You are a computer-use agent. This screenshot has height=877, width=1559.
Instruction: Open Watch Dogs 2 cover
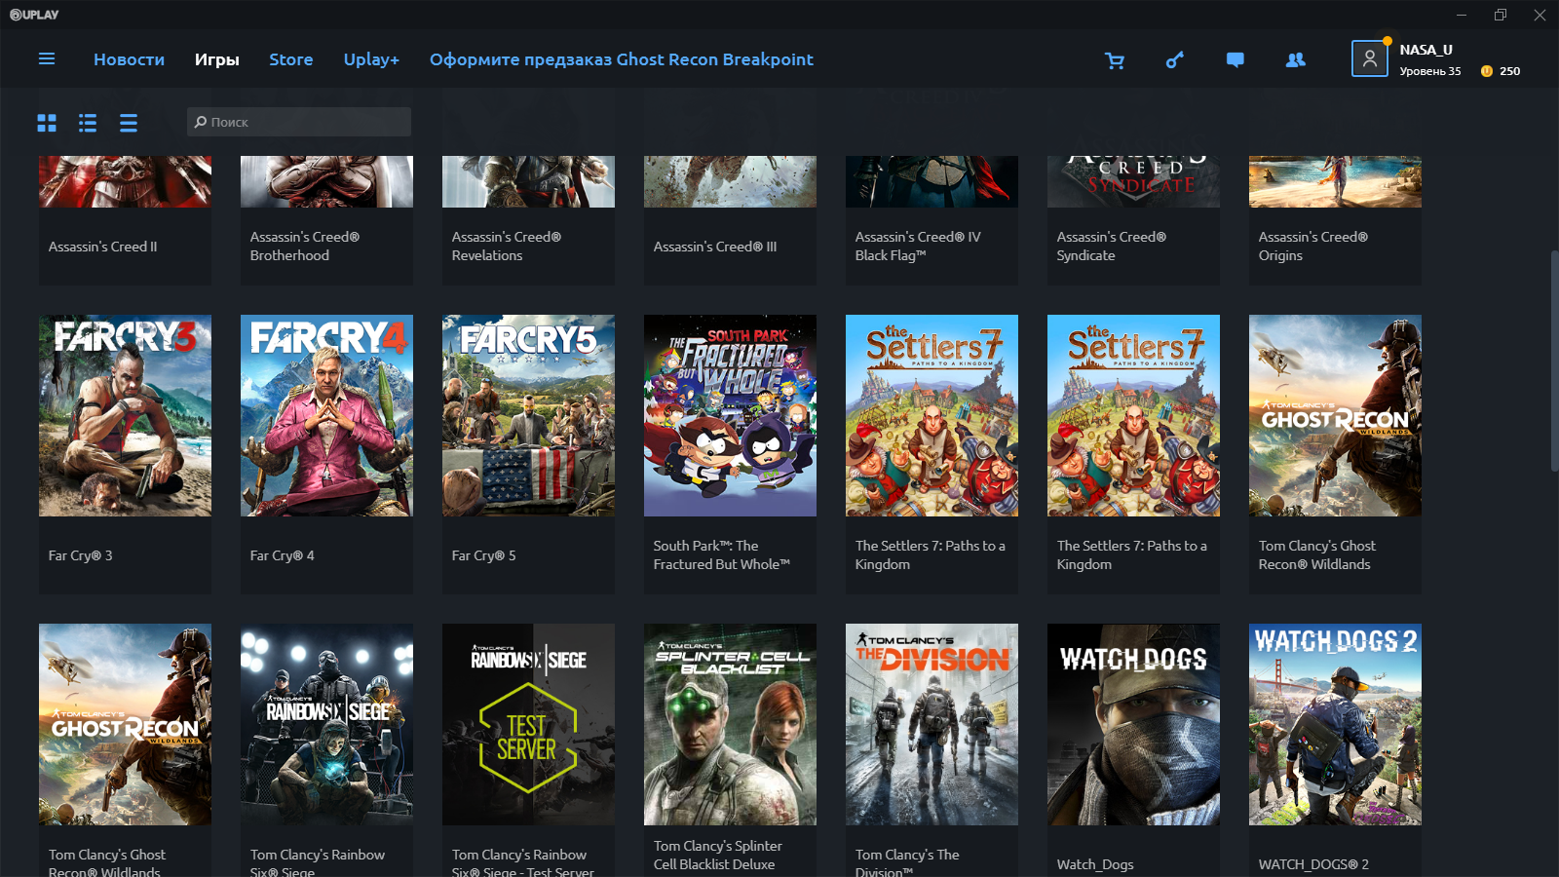tap(1335, 724)
